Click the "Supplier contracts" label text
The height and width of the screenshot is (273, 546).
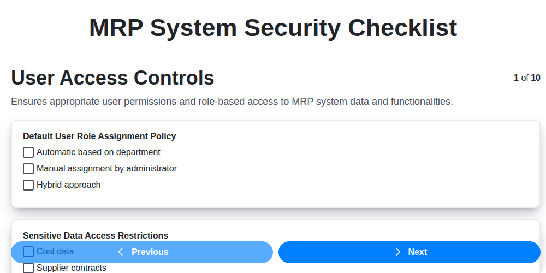pyautogui.click(x=72, y=268)
